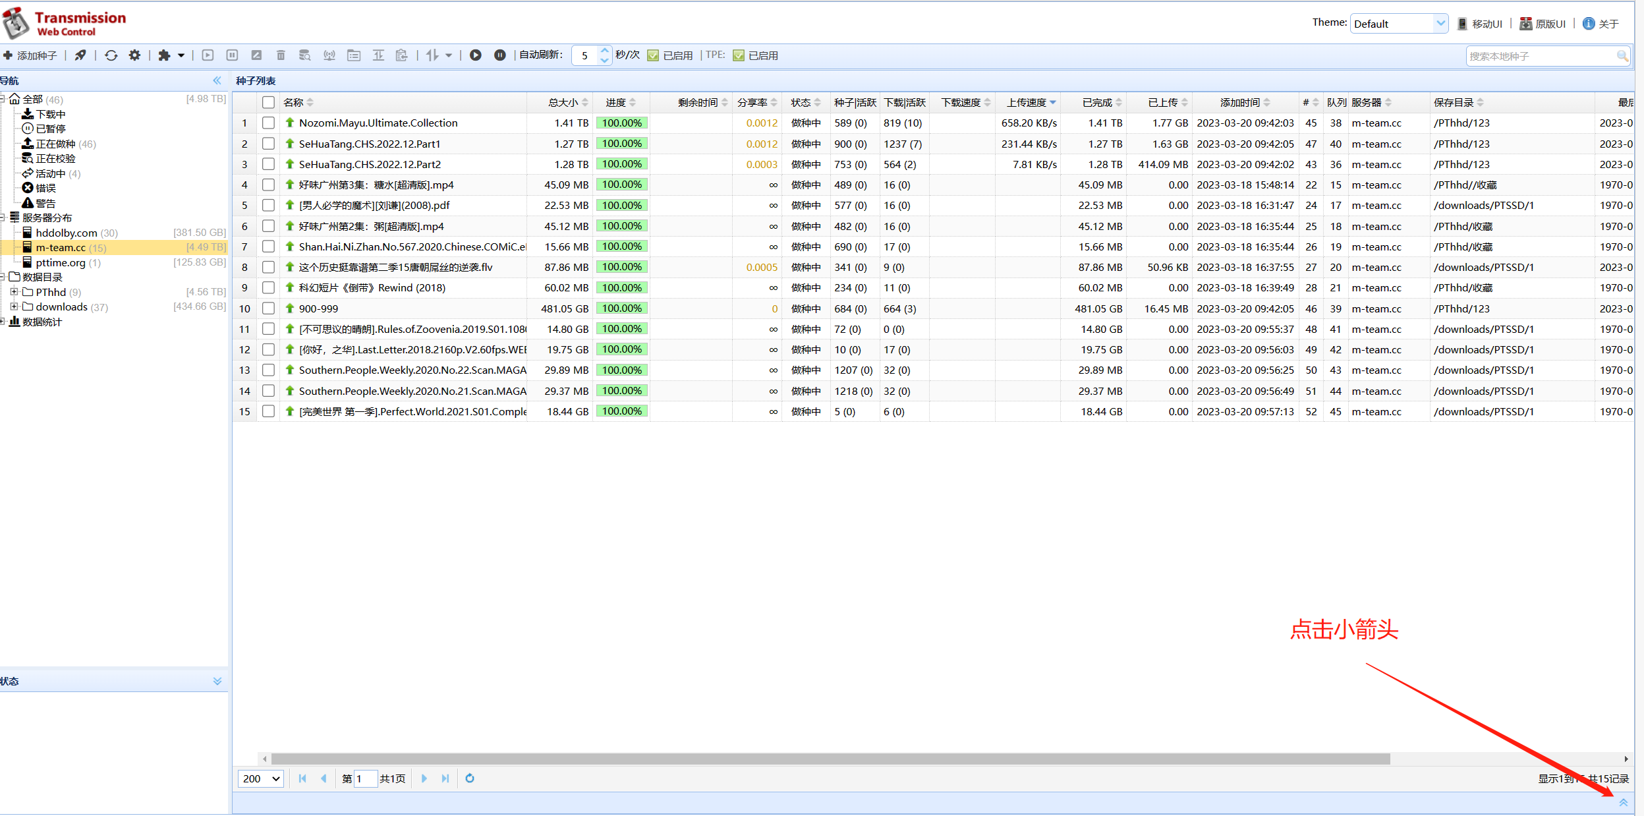Select 全部 (46) in navigation tree
This screenshot has width=1644, height=816.
coord(36,100)
